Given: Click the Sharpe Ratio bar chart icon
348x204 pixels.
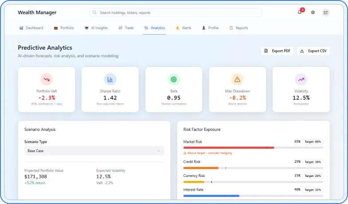Looking at the screenshot, I should (x=110, y=79).
